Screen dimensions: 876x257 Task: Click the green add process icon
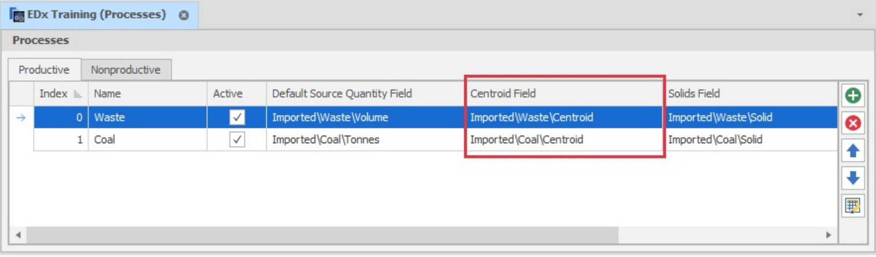pyautogui.click(x=852, y=95)
